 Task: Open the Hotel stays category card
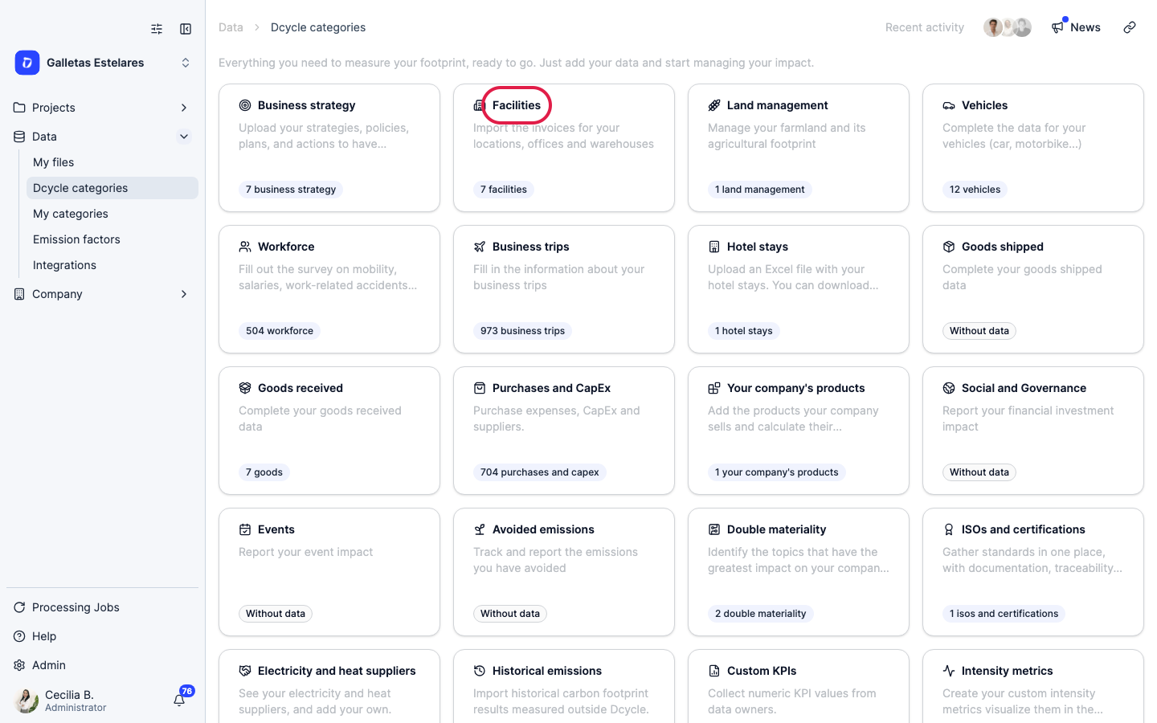coord(799,289)
